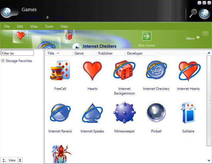Open the File menu
The height and width of the screenshot is (164, 212).
click(7, 26)
